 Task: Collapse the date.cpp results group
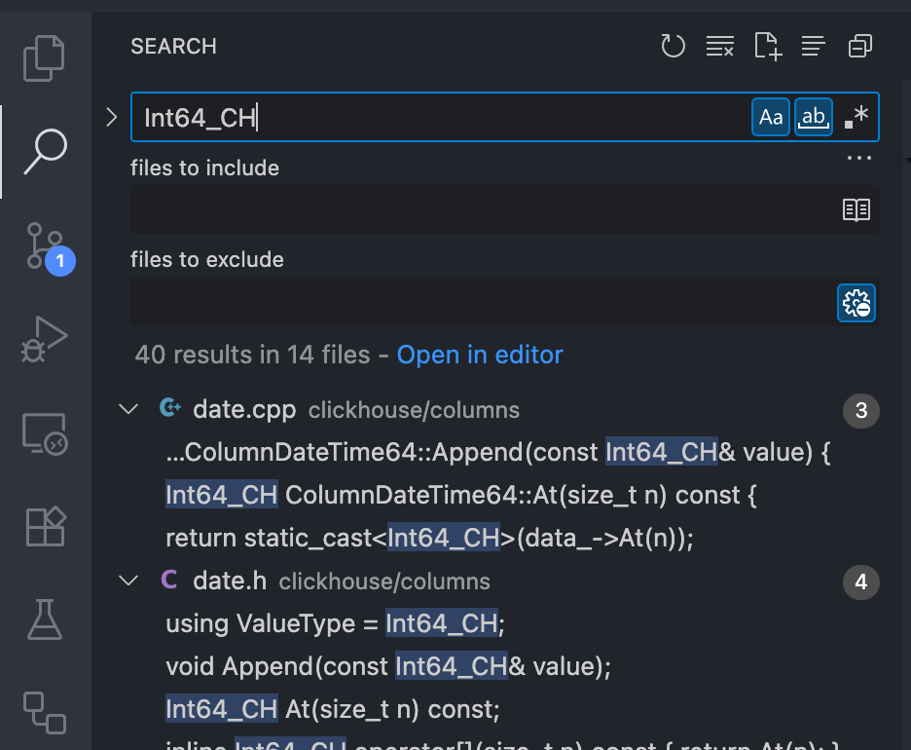pyautogui.click(x=128, y=409)
